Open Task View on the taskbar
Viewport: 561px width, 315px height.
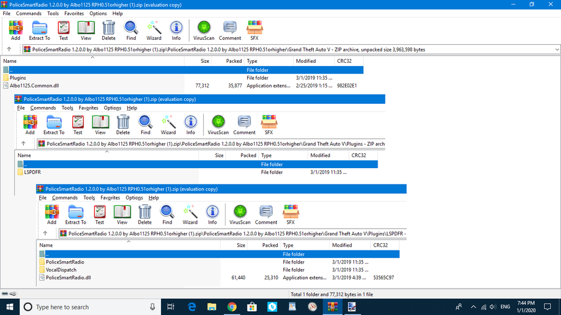pyautogui.click(x=171, y=307)
